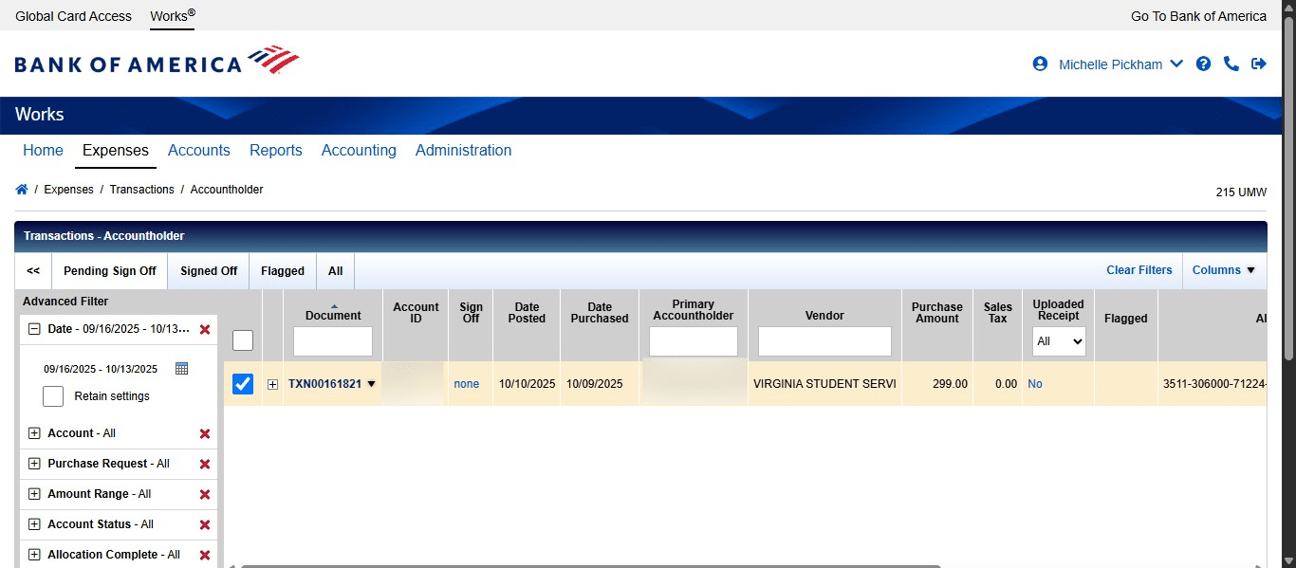Screen dimensions: 1296x568
Task: Click the user profile icon next to Michelle Pickham
Action: (1040, 64)
